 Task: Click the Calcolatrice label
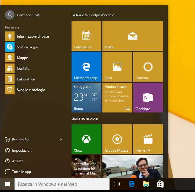coord(26,79)
